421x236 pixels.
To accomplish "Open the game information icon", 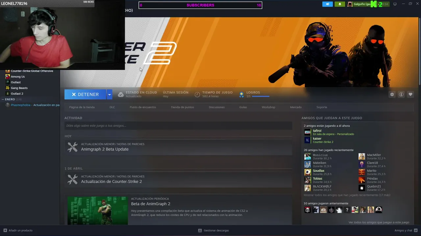I will tap(401, 94).
